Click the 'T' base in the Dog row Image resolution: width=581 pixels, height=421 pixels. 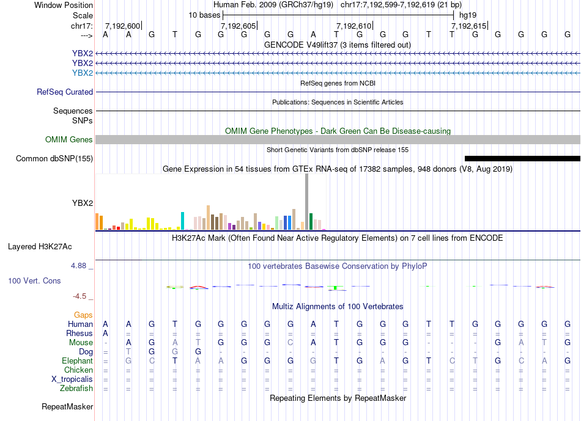[128, 351]
